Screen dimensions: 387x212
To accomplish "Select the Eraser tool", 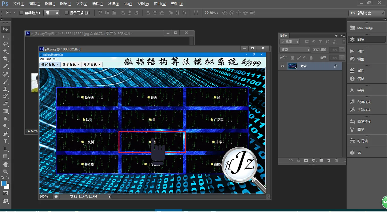I will click(x=5, y=104).
